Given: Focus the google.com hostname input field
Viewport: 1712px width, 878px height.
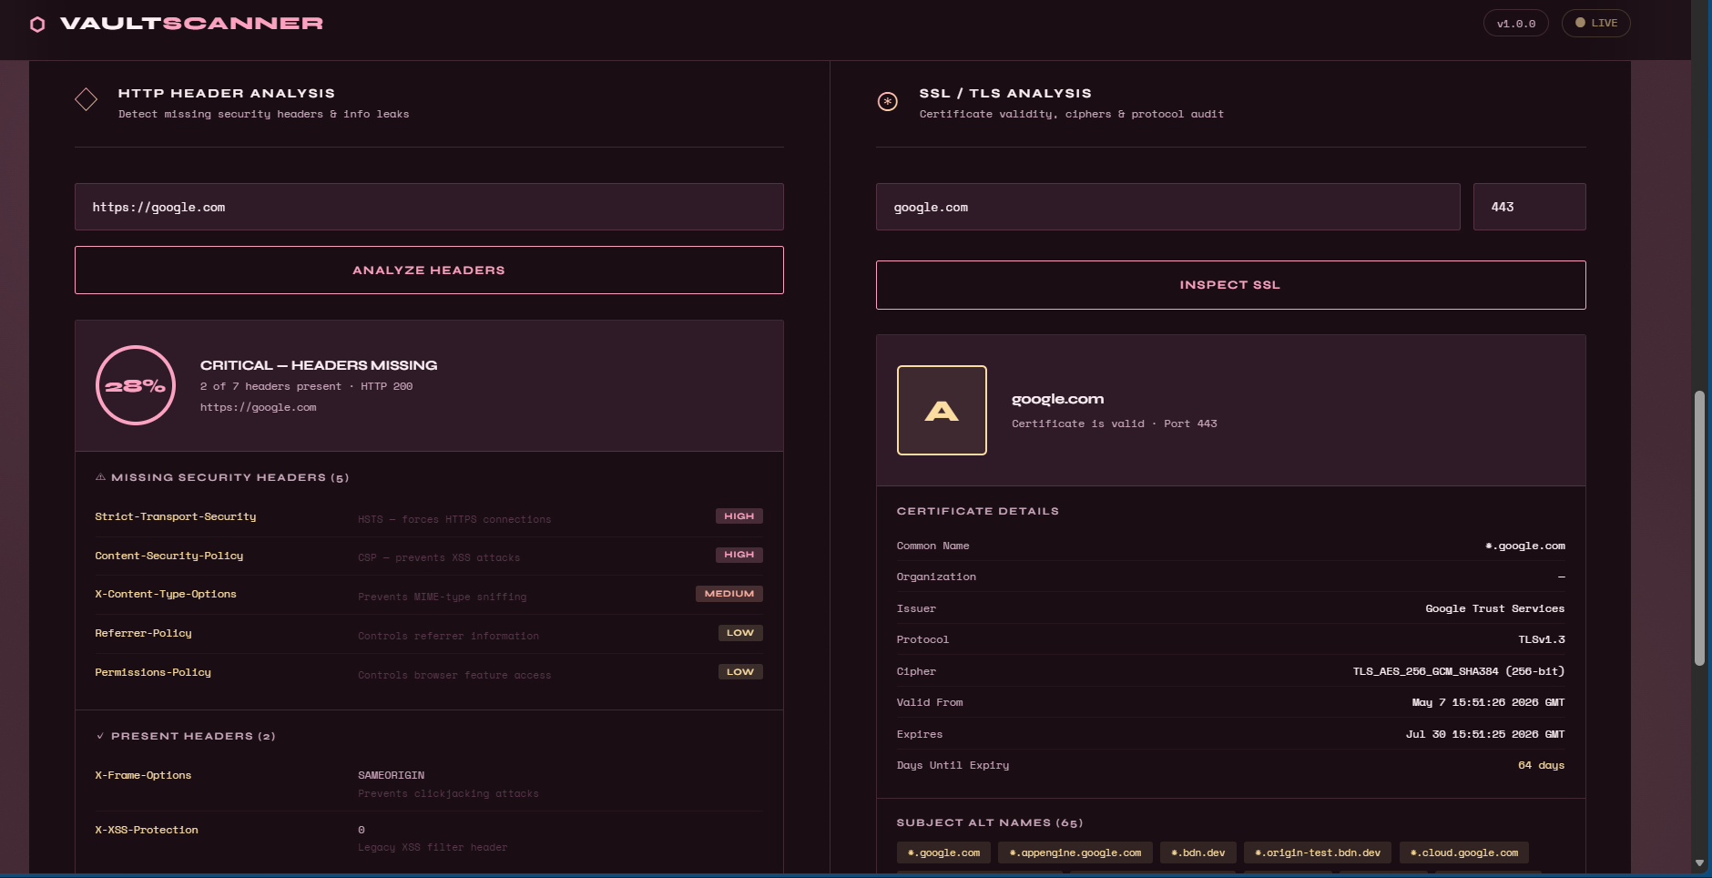Looking at the screenshot, I should tap(1168, 207).
